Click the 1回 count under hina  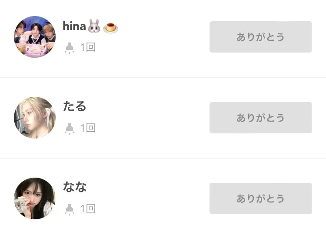click(88, 47)
